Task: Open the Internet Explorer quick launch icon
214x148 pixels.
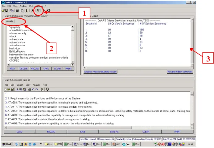Action: (x=34, y=144)
